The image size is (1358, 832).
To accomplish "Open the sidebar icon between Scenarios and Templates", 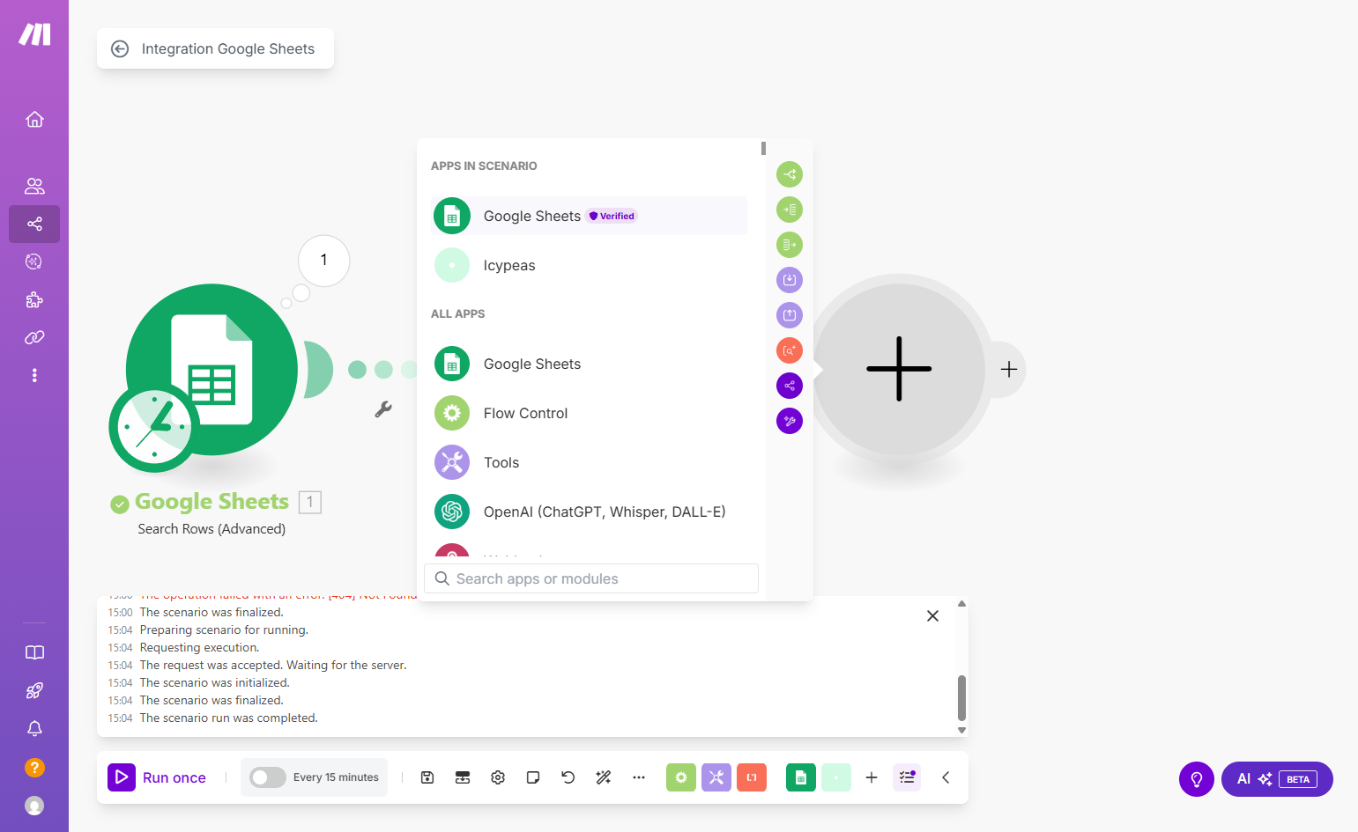I will [x=34, y=261].
